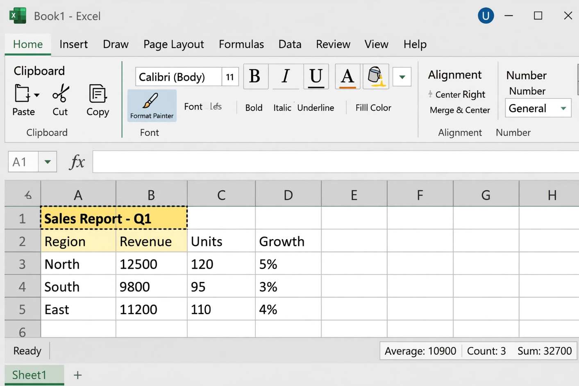Activate the Format Painter brush
This screenshot has height=386, width=579.
(152, 105)
